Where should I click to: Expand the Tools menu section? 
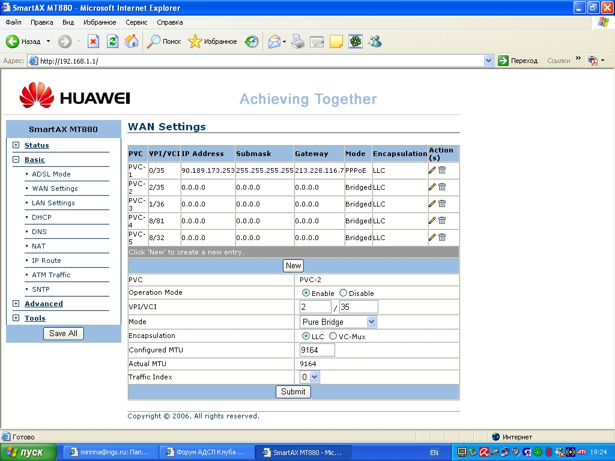[16, 318]
